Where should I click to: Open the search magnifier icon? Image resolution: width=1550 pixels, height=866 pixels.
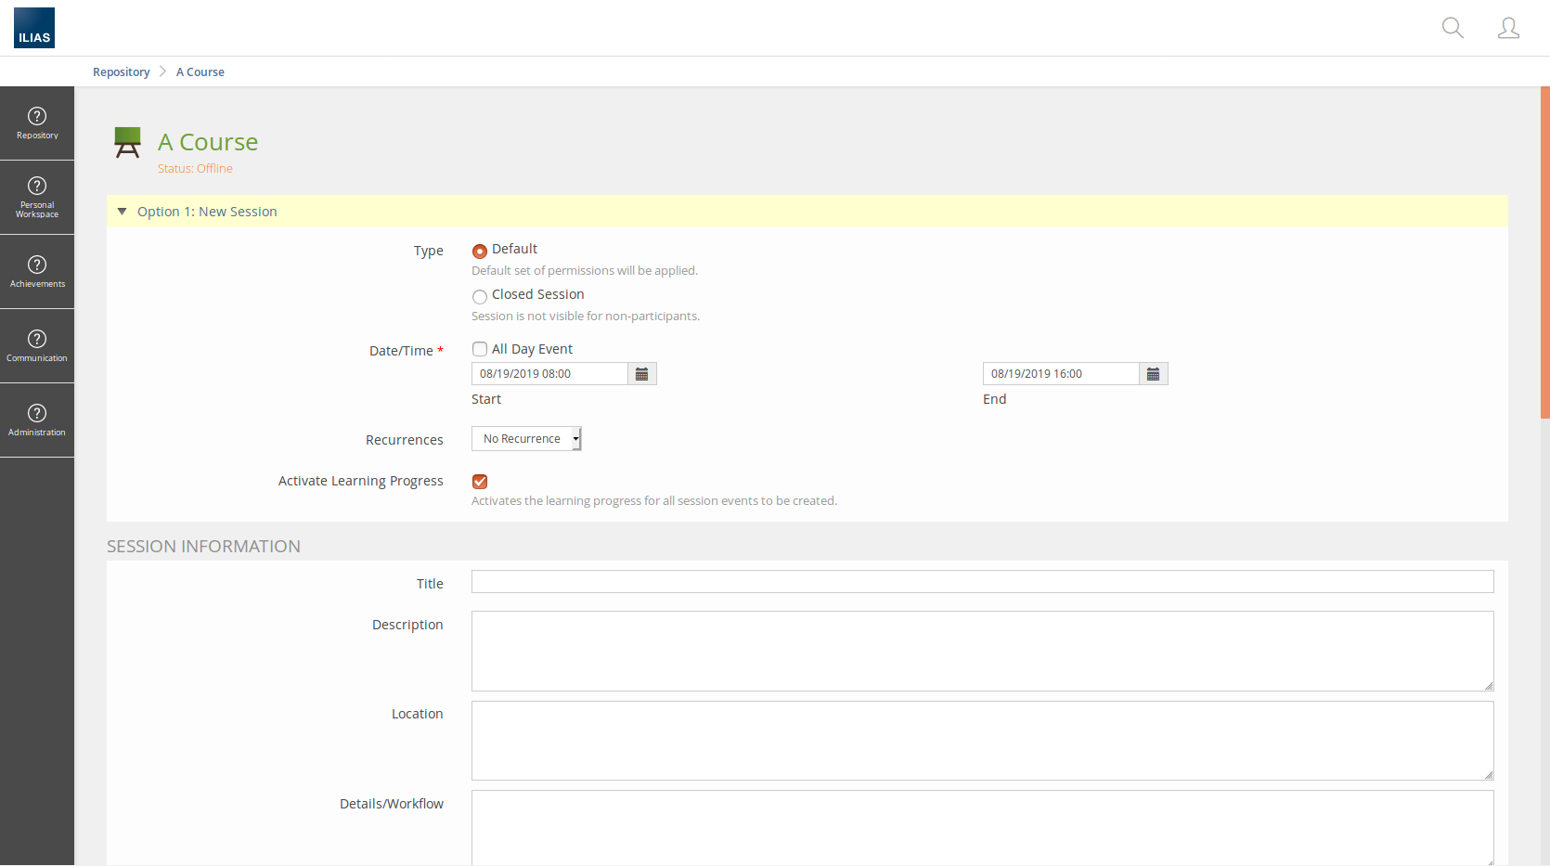pos(1453,28)
